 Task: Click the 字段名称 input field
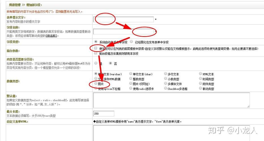[124, 32]
